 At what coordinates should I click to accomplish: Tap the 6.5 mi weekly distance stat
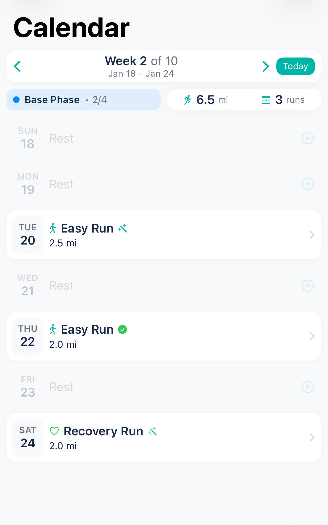tap(206, 100)
